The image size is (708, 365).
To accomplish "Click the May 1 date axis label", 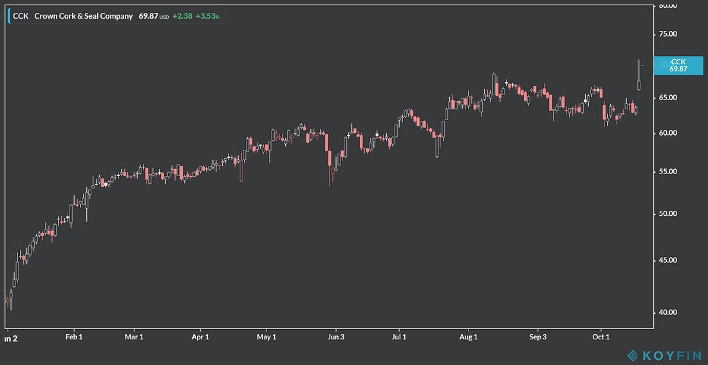I will point(266,337).
